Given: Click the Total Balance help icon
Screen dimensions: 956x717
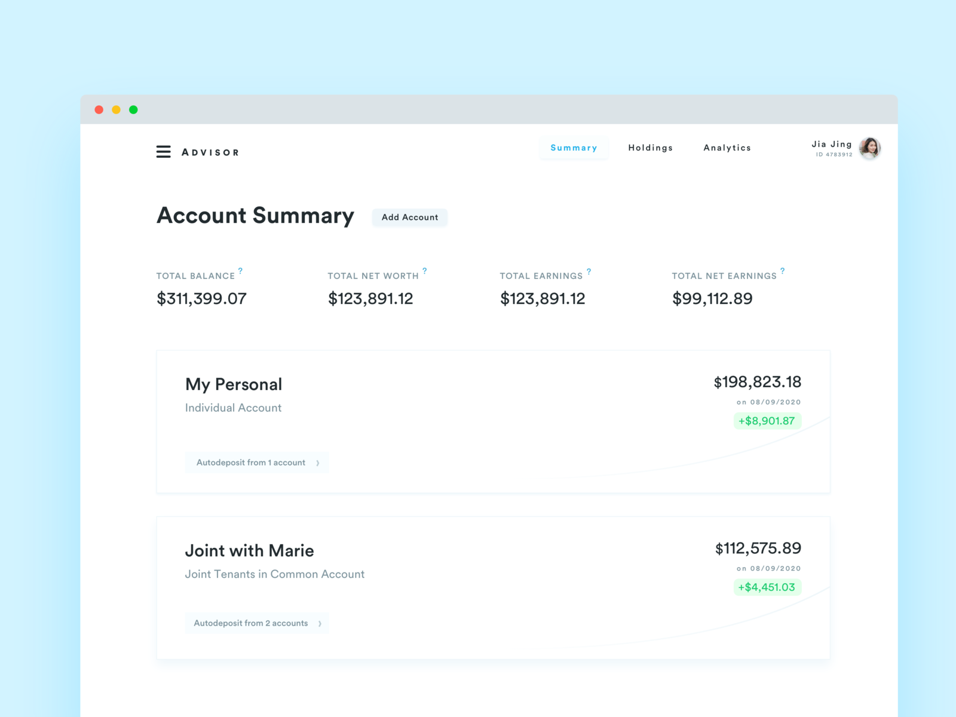Looking at the screenshot, I should [241, 271].
